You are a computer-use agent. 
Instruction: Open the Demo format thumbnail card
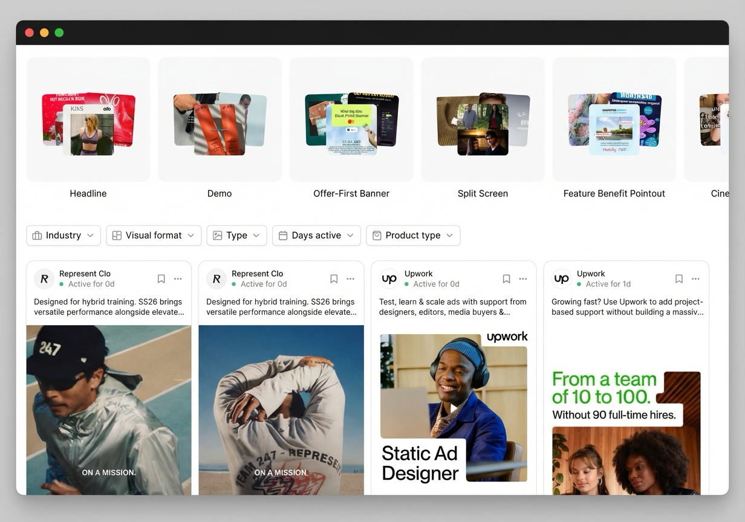click(x=220, y=119)
